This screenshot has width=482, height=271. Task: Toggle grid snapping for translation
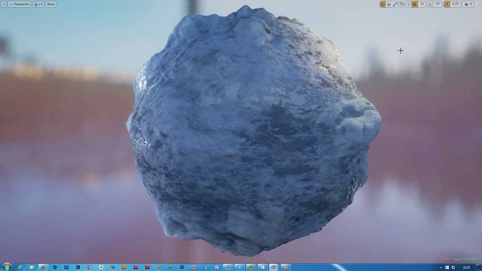(x=415, y=4)
